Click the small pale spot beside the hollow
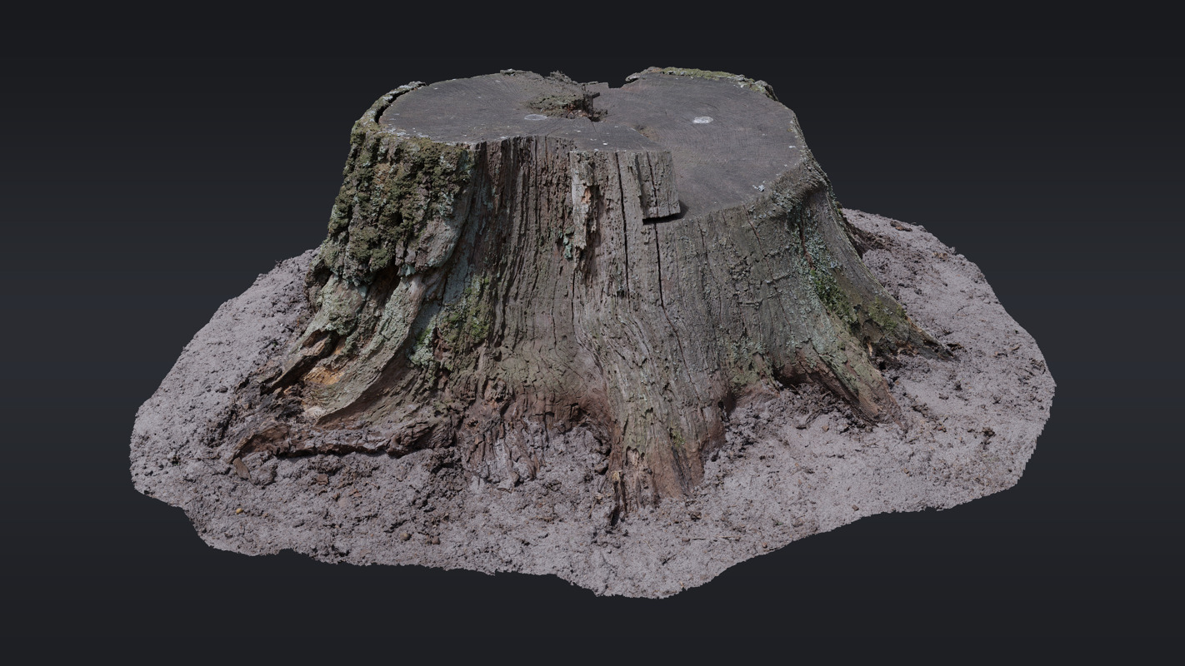The height and width of the screenshot is (666, 1185). tap(535, 117)
